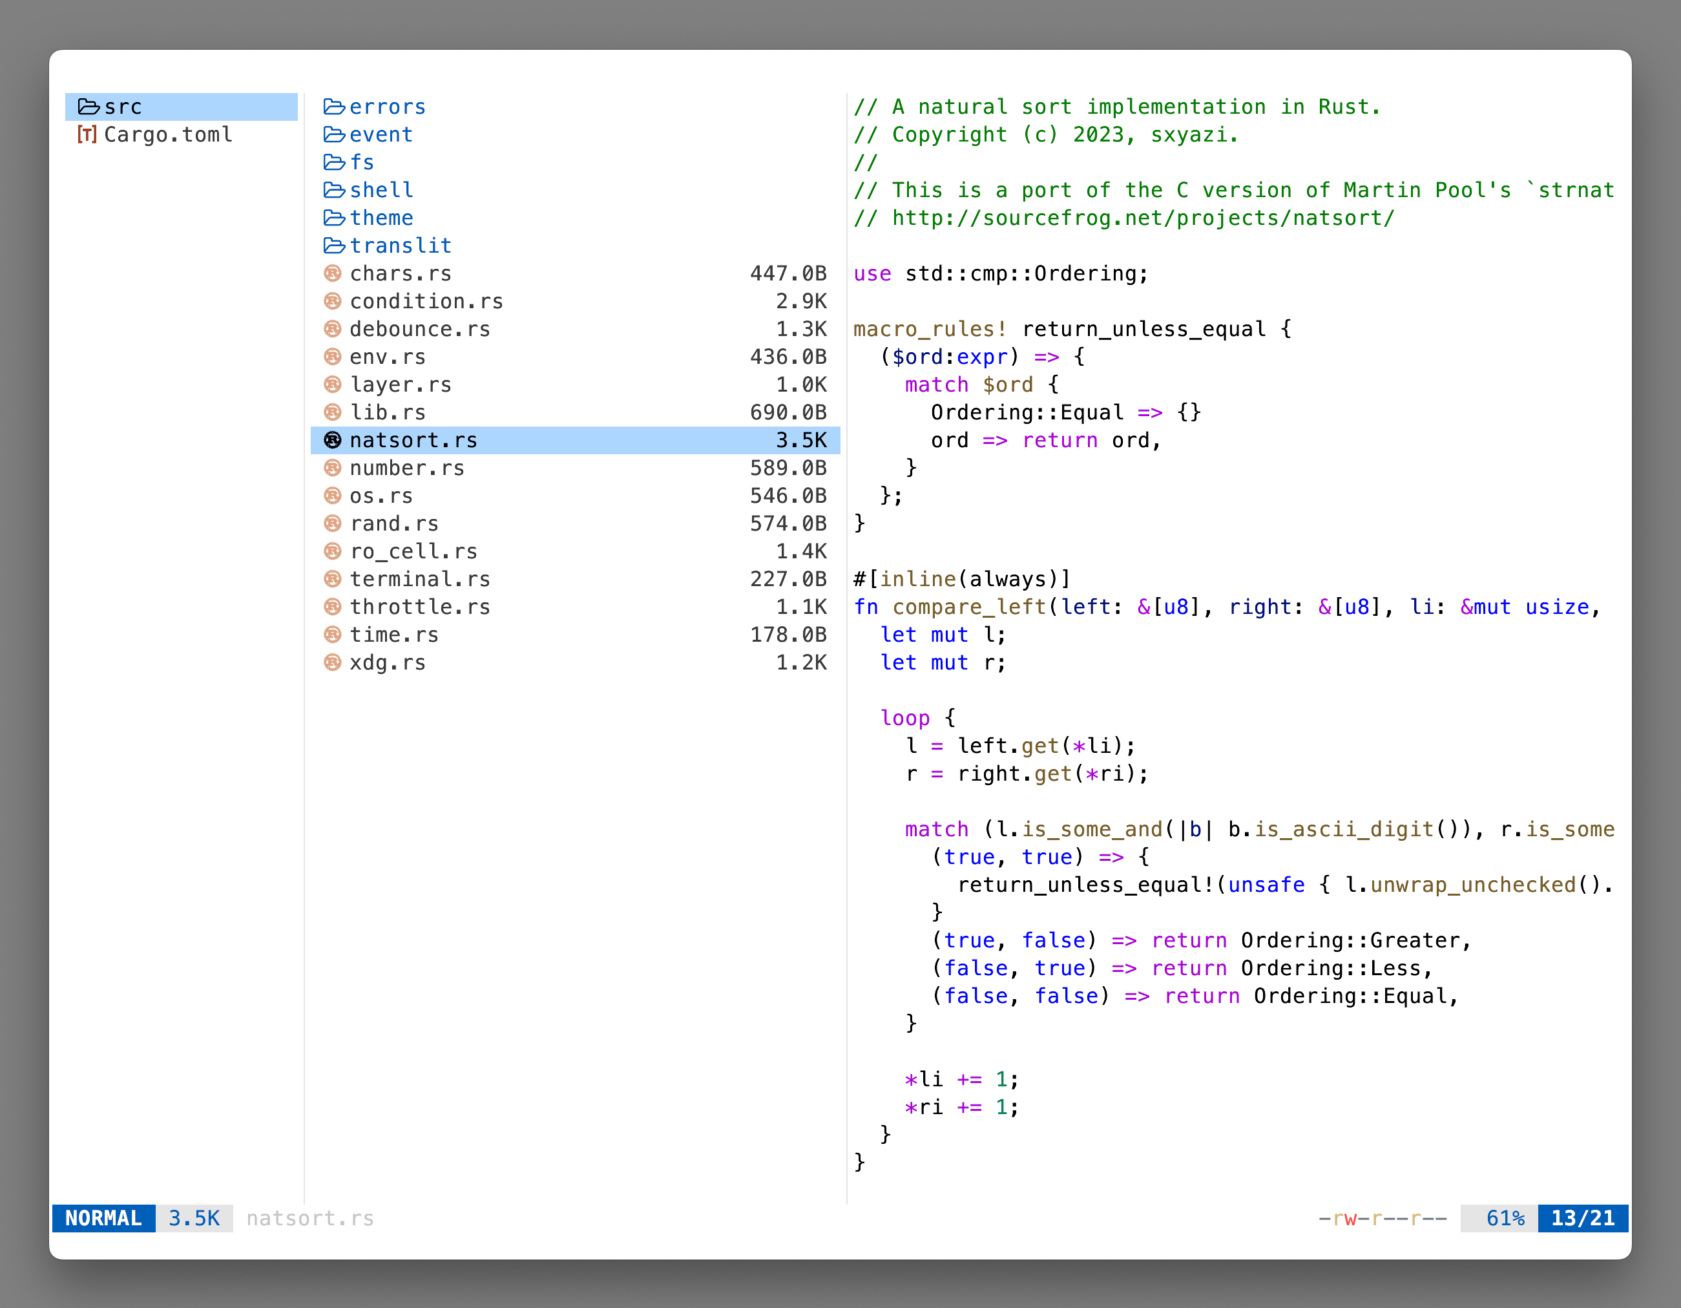Select the number.rs file entry
The image size is (1681, 1308).
406,467
